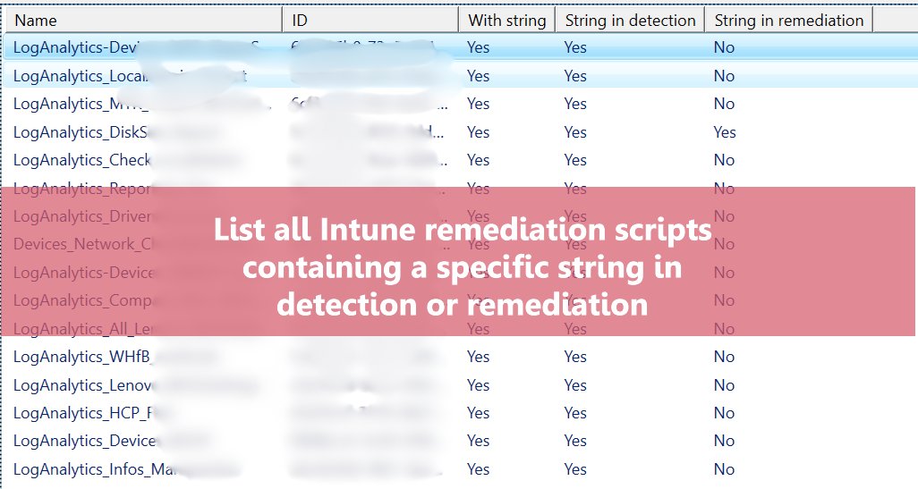Click the With string 'Yes' in LogAnalytics_DiskS row

point(479,132)
